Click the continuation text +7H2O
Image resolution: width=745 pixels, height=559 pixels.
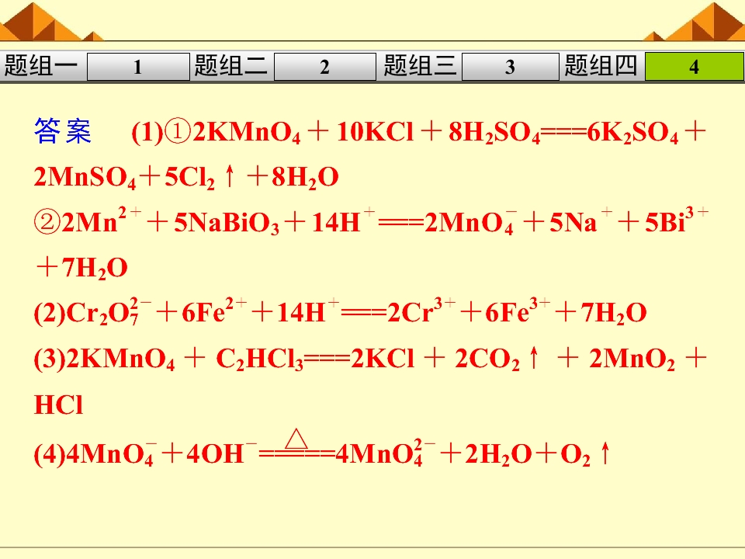(x=81, y=268)
